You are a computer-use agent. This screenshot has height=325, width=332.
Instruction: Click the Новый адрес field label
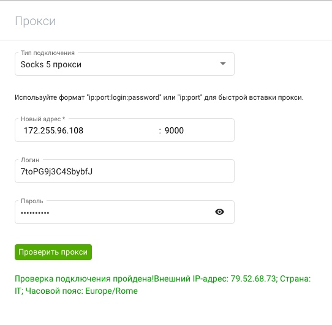tap(43, 119)
